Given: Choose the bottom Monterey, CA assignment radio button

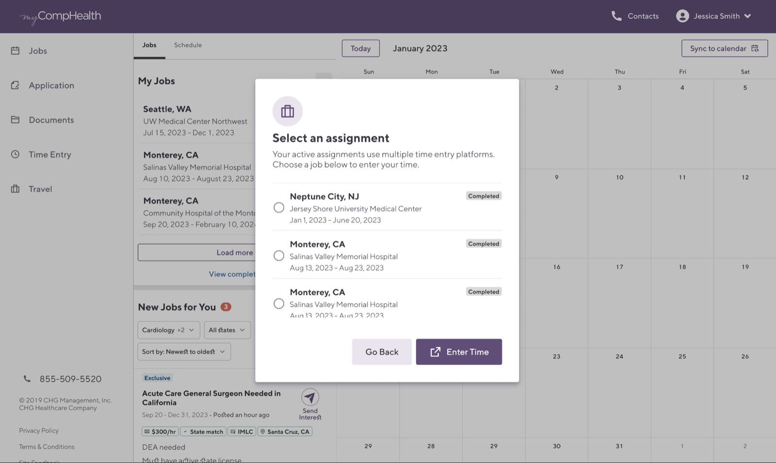Looking at the screenshot, I should [x=279, y=303].
